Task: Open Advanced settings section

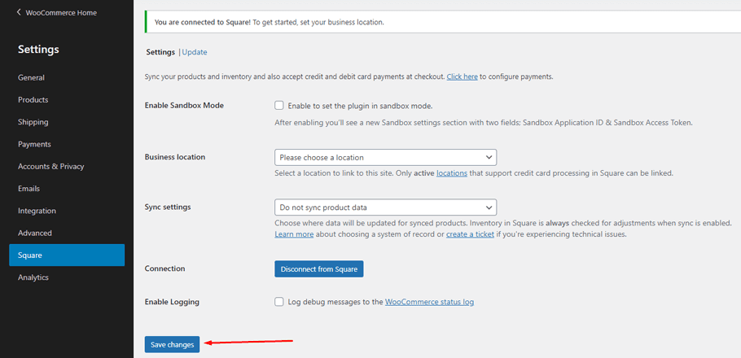Action: click(x=35, y=233)
